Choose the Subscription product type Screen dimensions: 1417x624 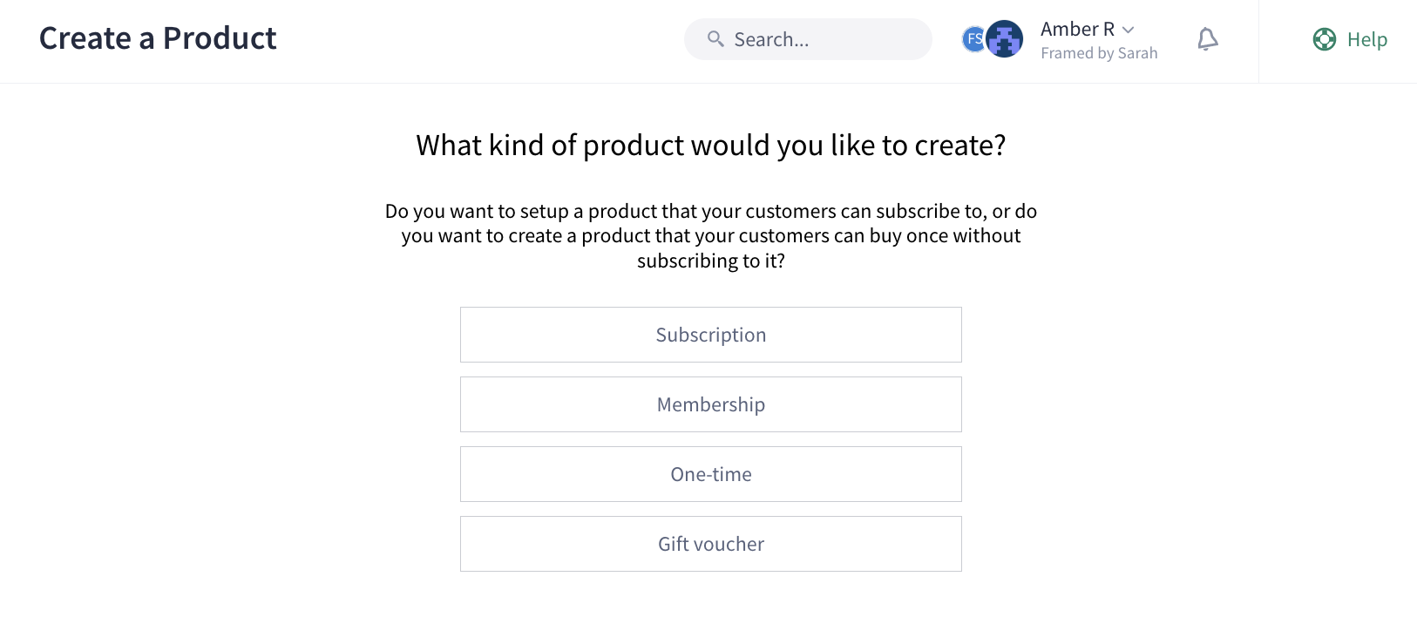(x=711, y=335)
